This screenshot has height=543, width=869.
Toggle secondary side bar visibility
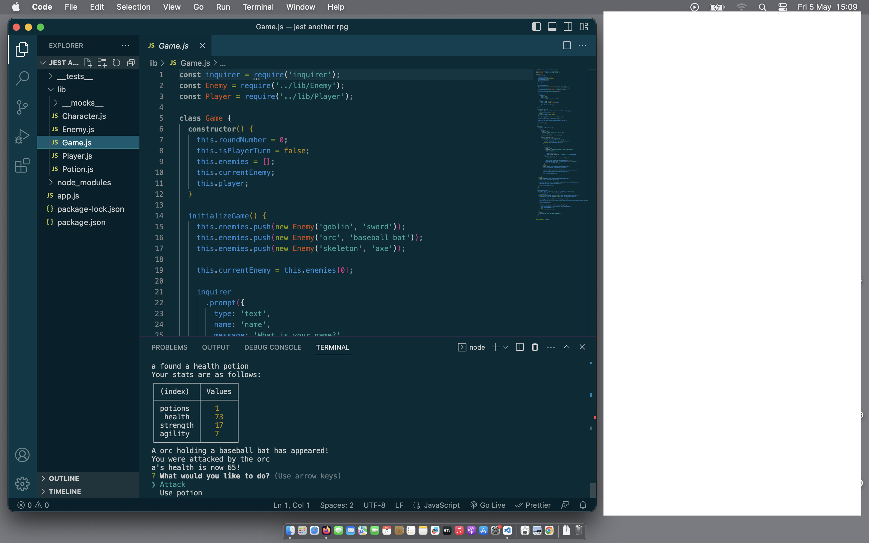point(568,27)
